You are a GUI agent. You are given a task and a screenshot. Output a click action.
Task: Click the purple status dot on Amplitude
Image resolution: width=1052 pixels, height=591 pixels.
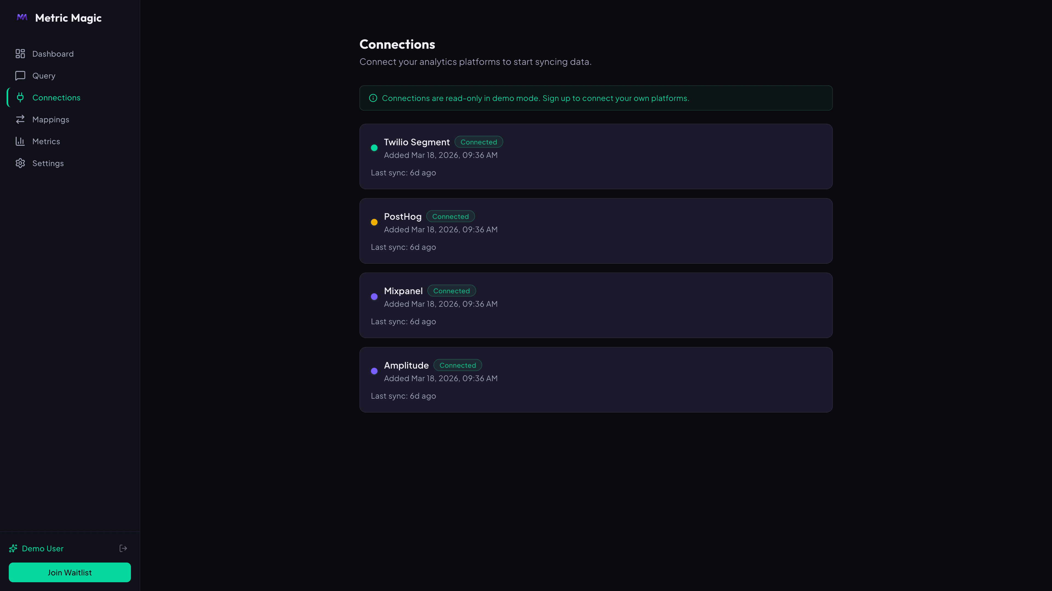[x=374, y=371]
